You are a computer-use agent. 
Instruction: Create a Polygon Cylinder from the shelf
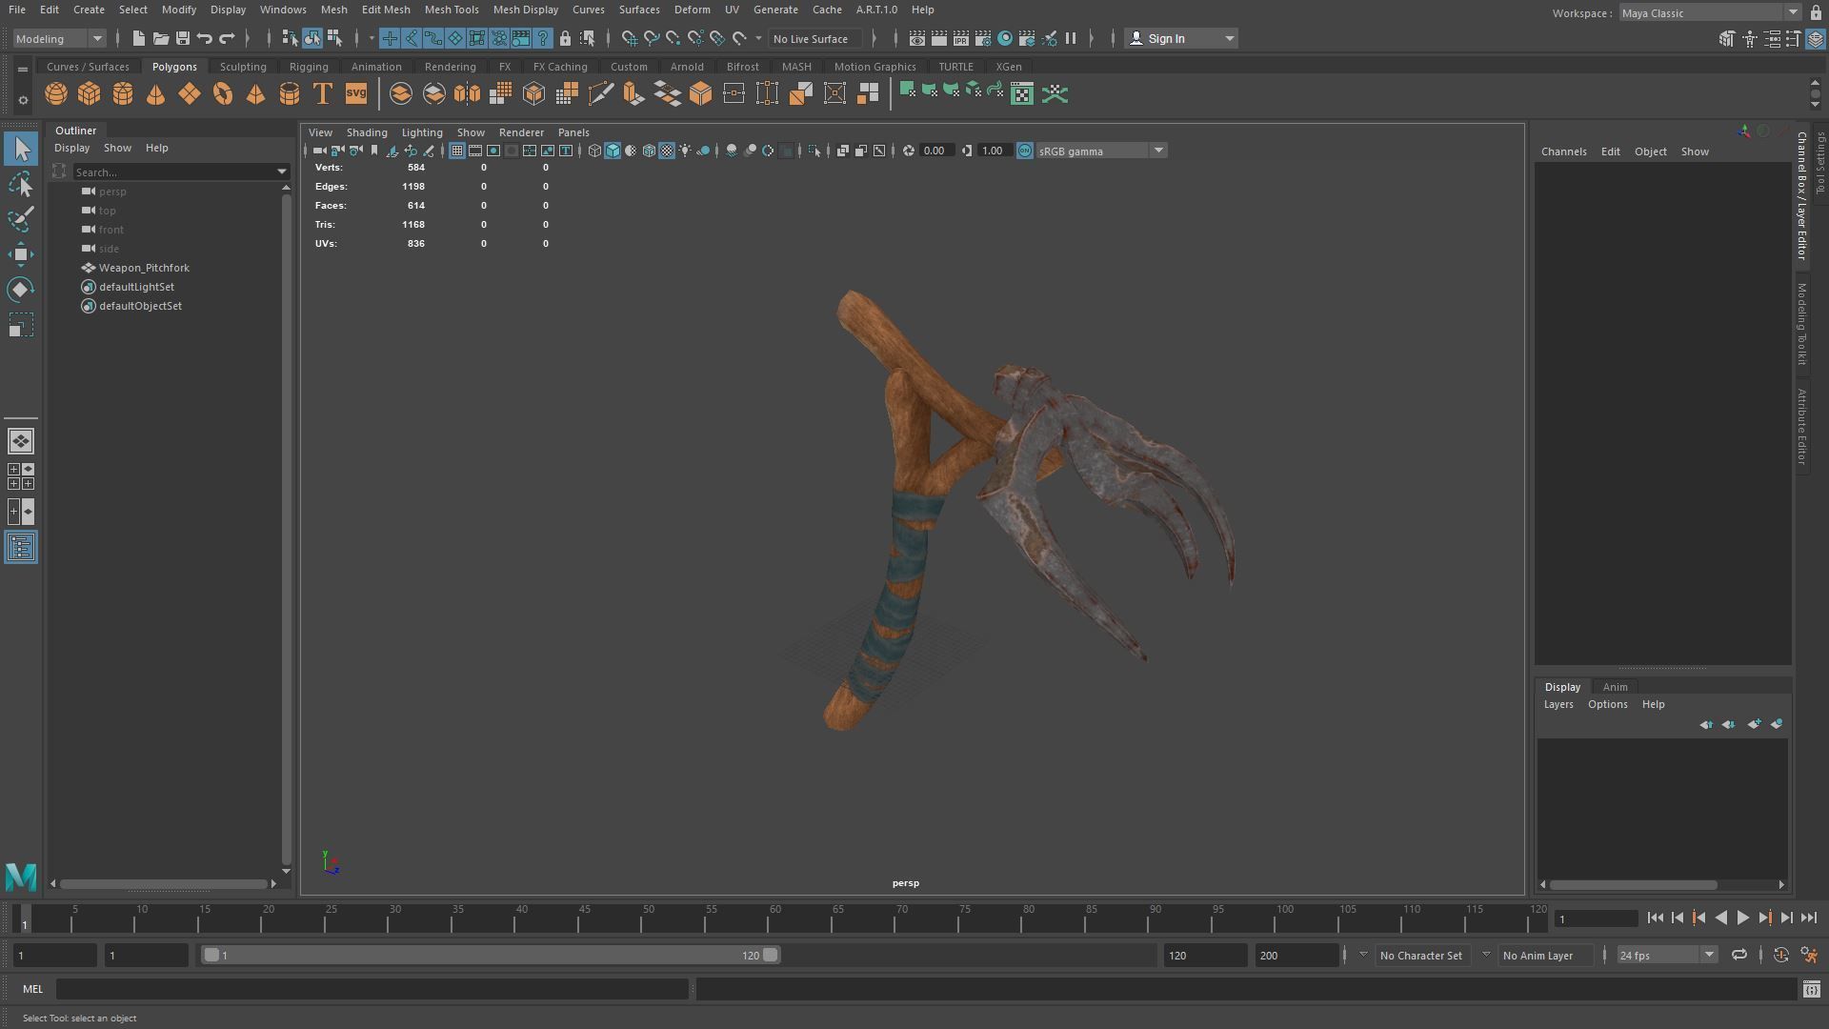[123, 93]
